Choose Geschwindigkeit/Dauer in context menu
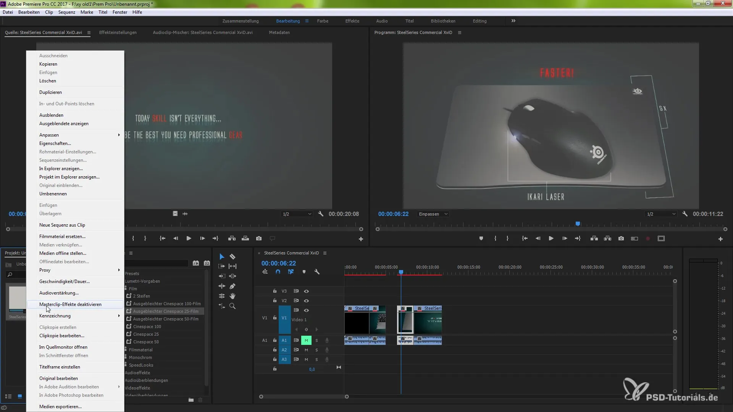This screenshot has height=412, width=733. (75, 282)
